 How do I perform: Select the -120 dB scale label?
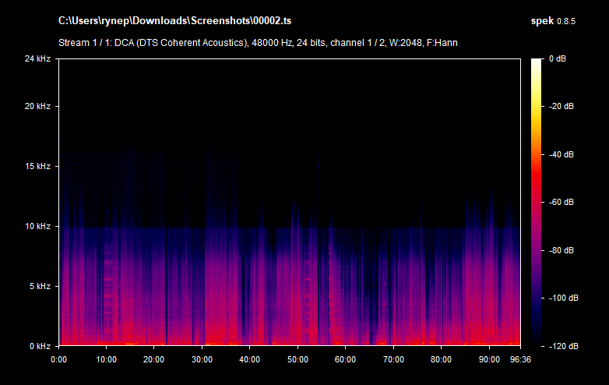[x=561, y=346]
